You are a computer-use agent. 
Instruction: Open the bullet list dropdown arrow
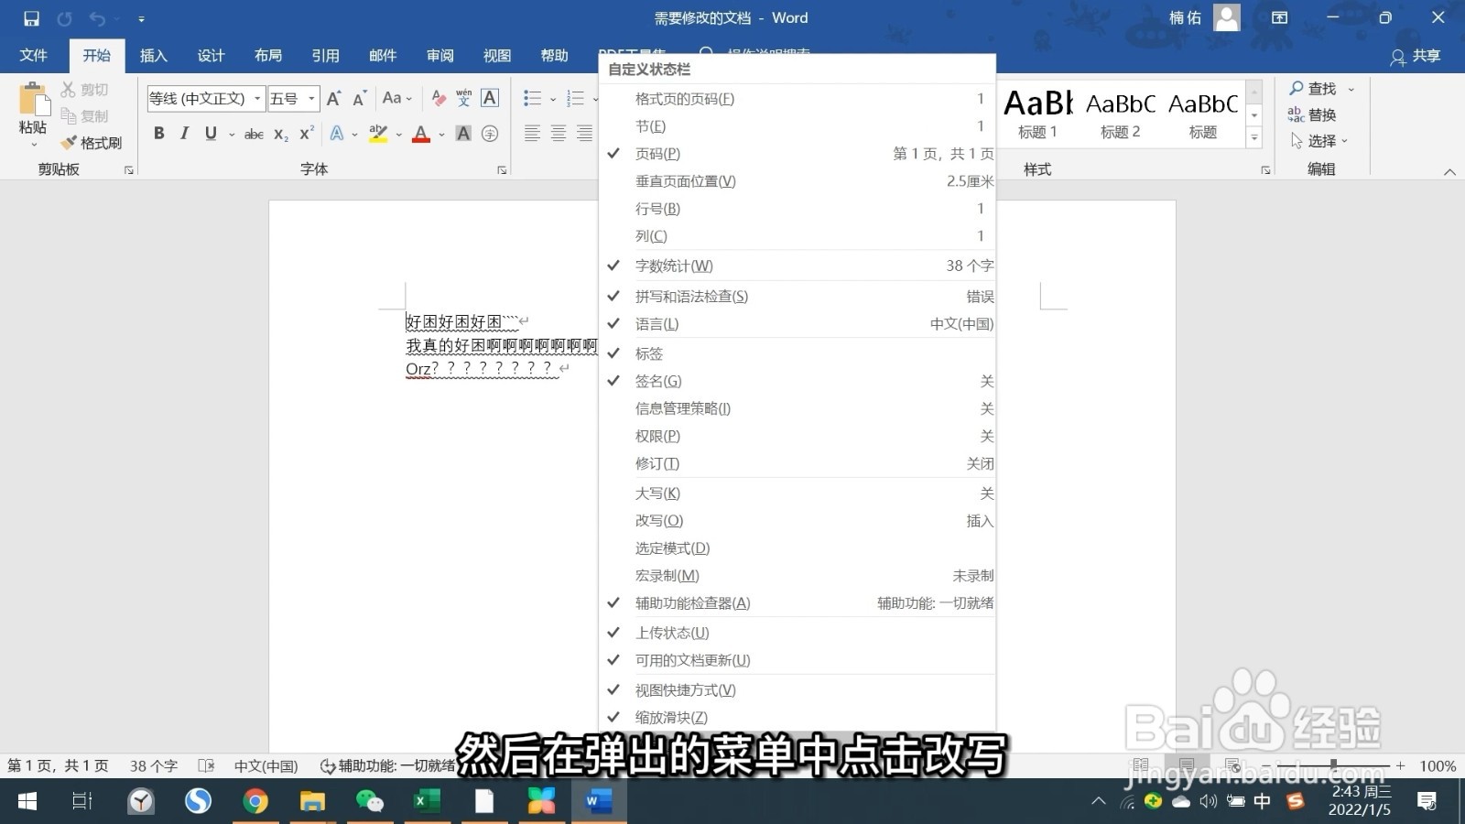tap(552, 99)
